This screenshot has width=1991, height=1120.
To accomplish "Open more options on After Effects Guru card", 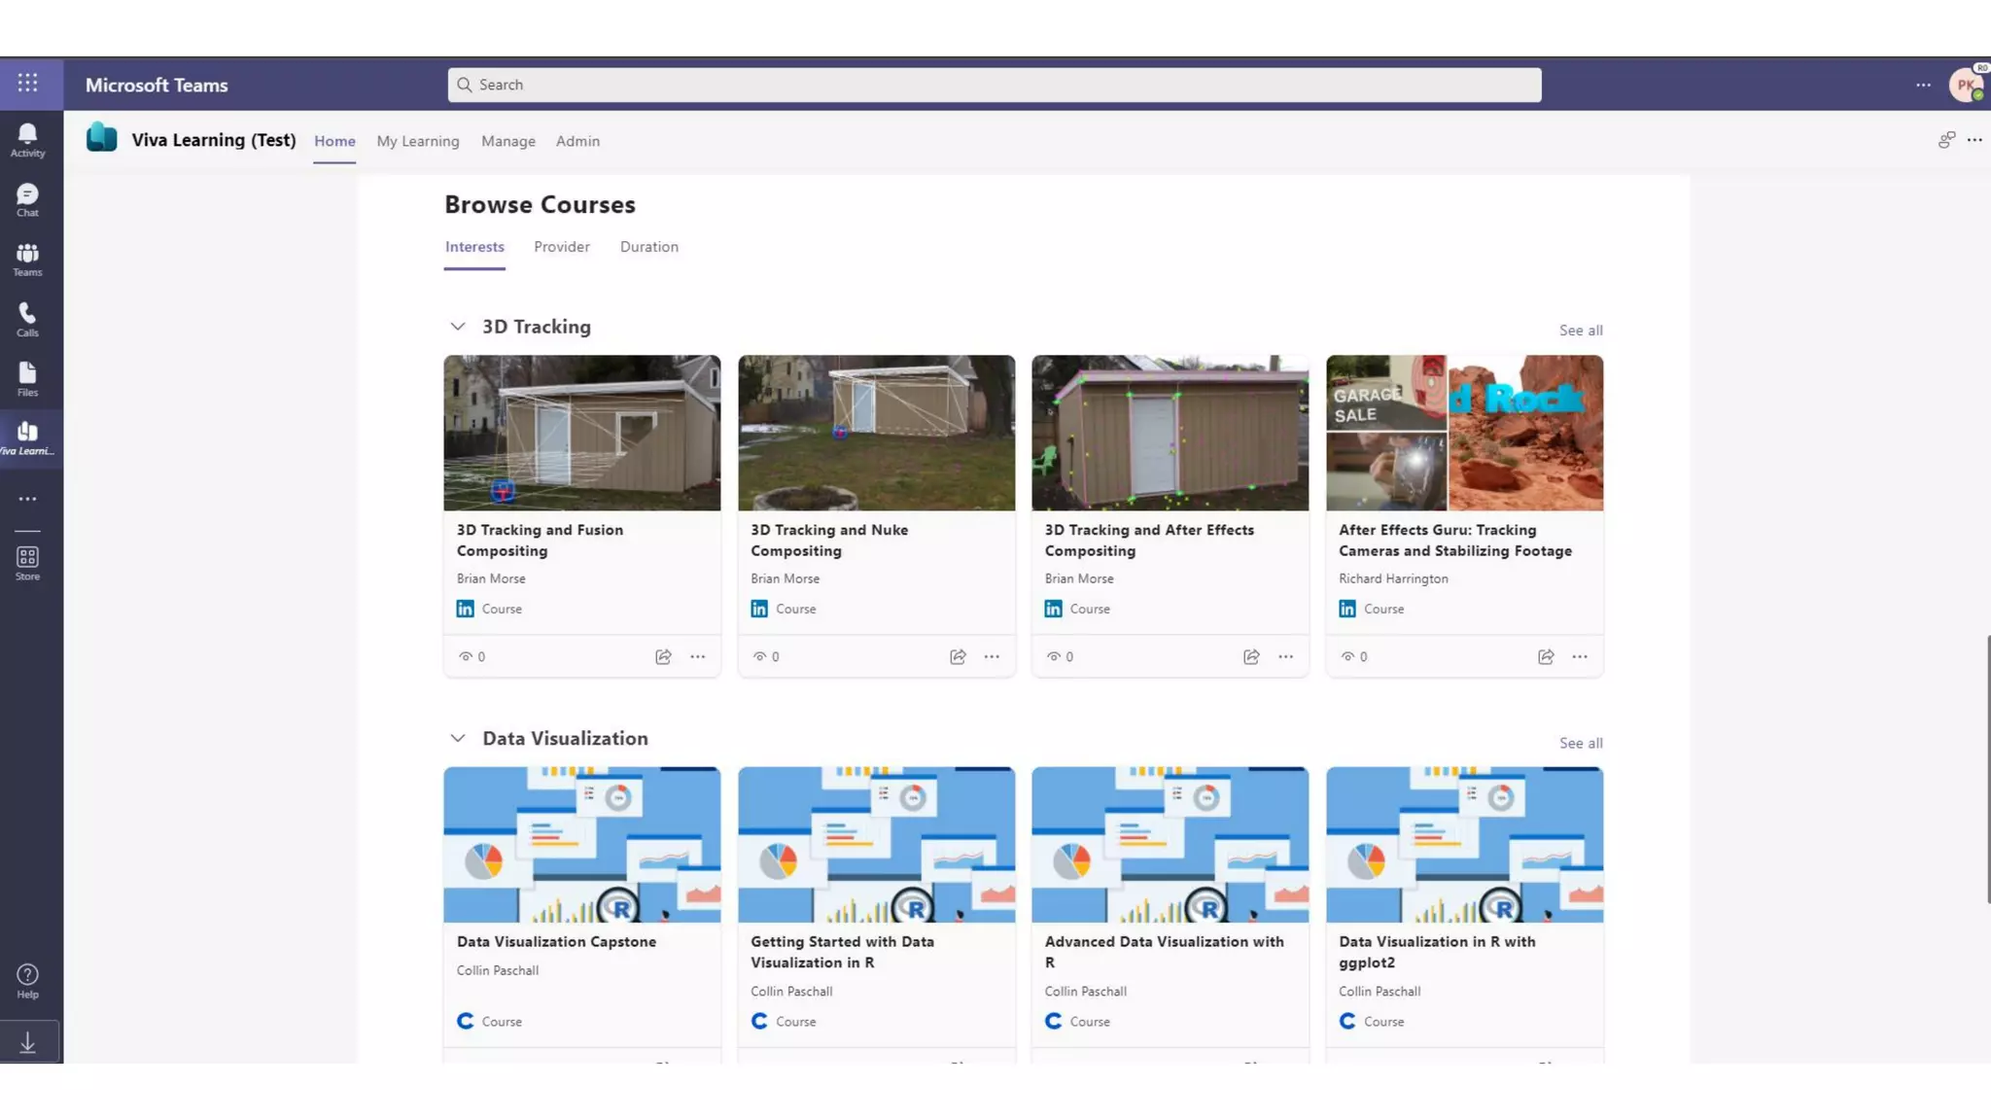I will [1580, 657].
